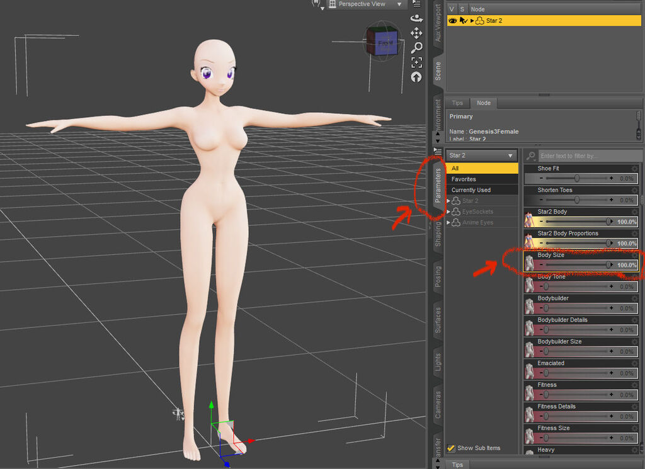645x469 pixels.
Task: Expand the Anime Eyes group
Action: click(x=448, y=222)
